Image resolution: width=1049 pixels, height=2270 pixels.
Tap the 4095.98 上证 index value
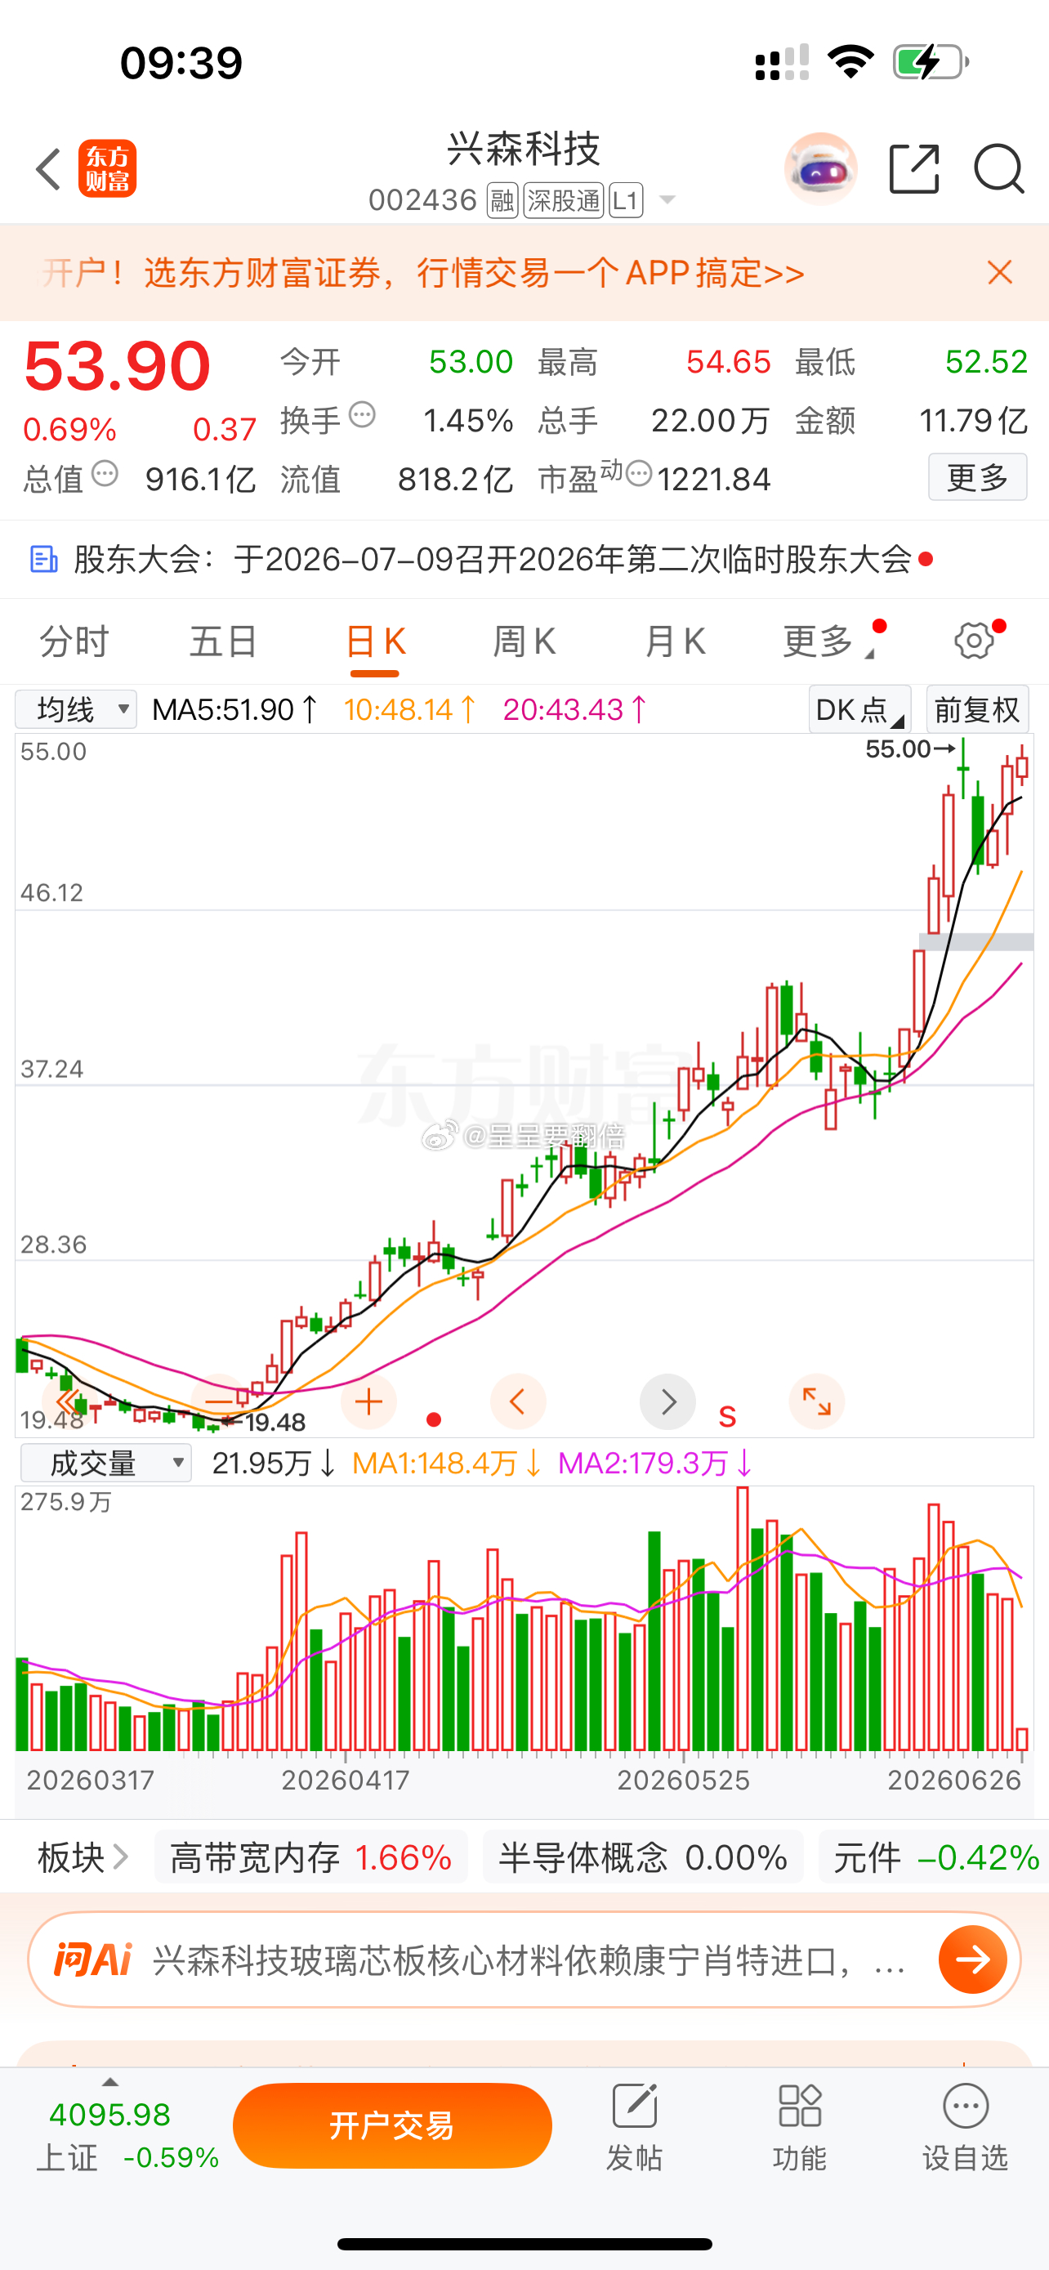(x=110, y=2114)
